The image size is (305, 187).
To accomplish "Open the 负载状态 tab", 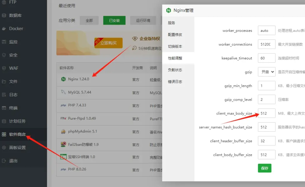I will click(x=175, y=70).
